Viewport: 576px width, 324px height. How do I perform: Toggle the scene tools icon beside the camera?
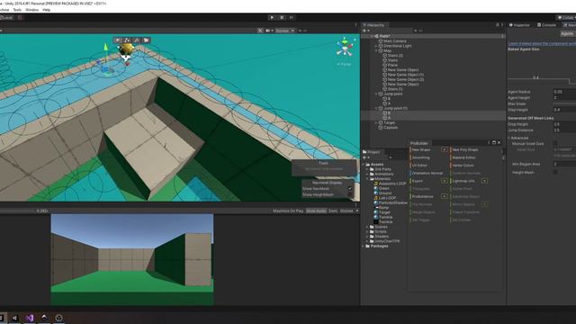pos(260,31)
